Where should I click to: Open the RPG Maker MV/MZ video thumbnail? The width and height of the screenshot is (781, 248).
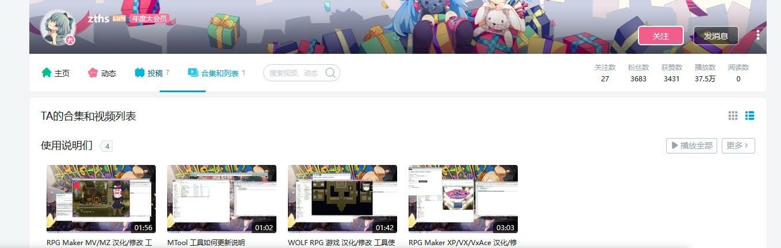pyautogui.click(x=101, y=199)
